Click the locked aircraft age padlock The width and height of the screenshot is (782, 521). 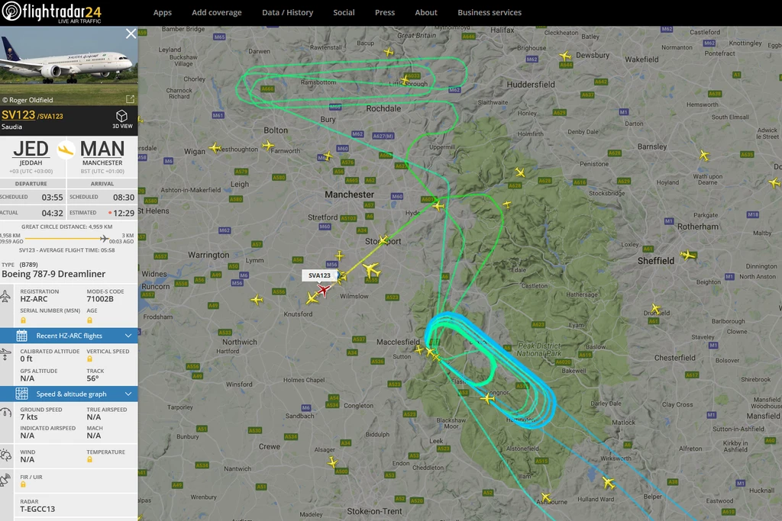[x=90, y=320]
